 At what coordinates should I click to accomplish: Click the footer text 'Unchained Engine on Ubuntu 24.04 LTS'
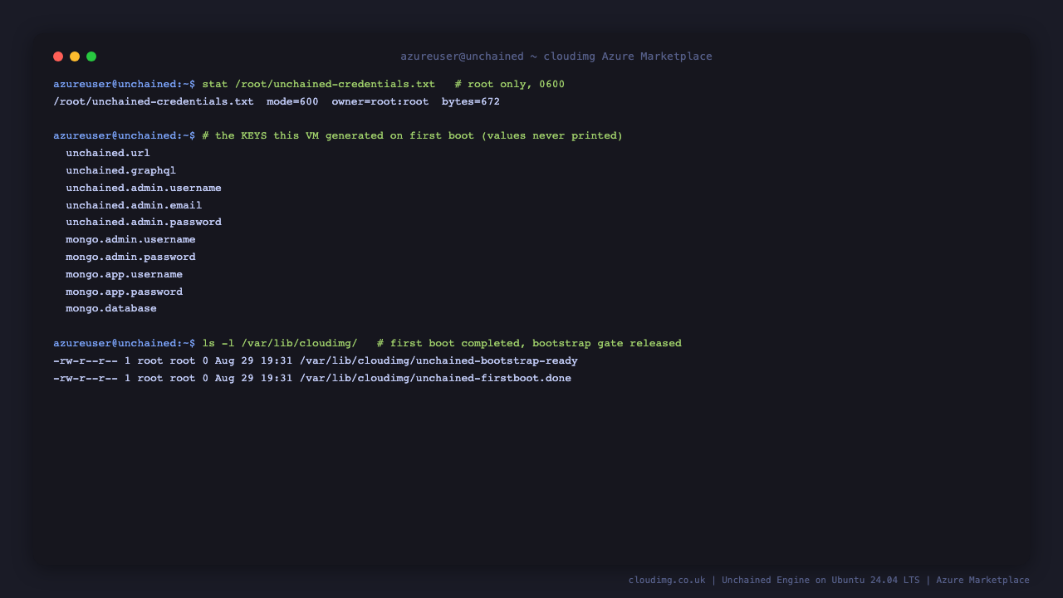821,581
